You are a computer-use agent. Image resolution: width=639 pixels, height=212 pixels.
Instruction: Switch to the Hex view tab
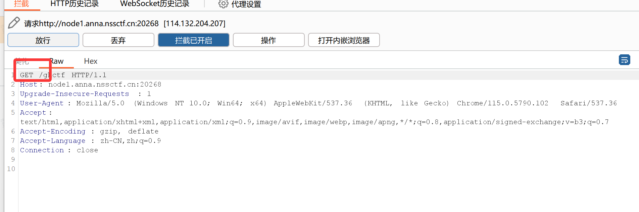click(91, 61)
